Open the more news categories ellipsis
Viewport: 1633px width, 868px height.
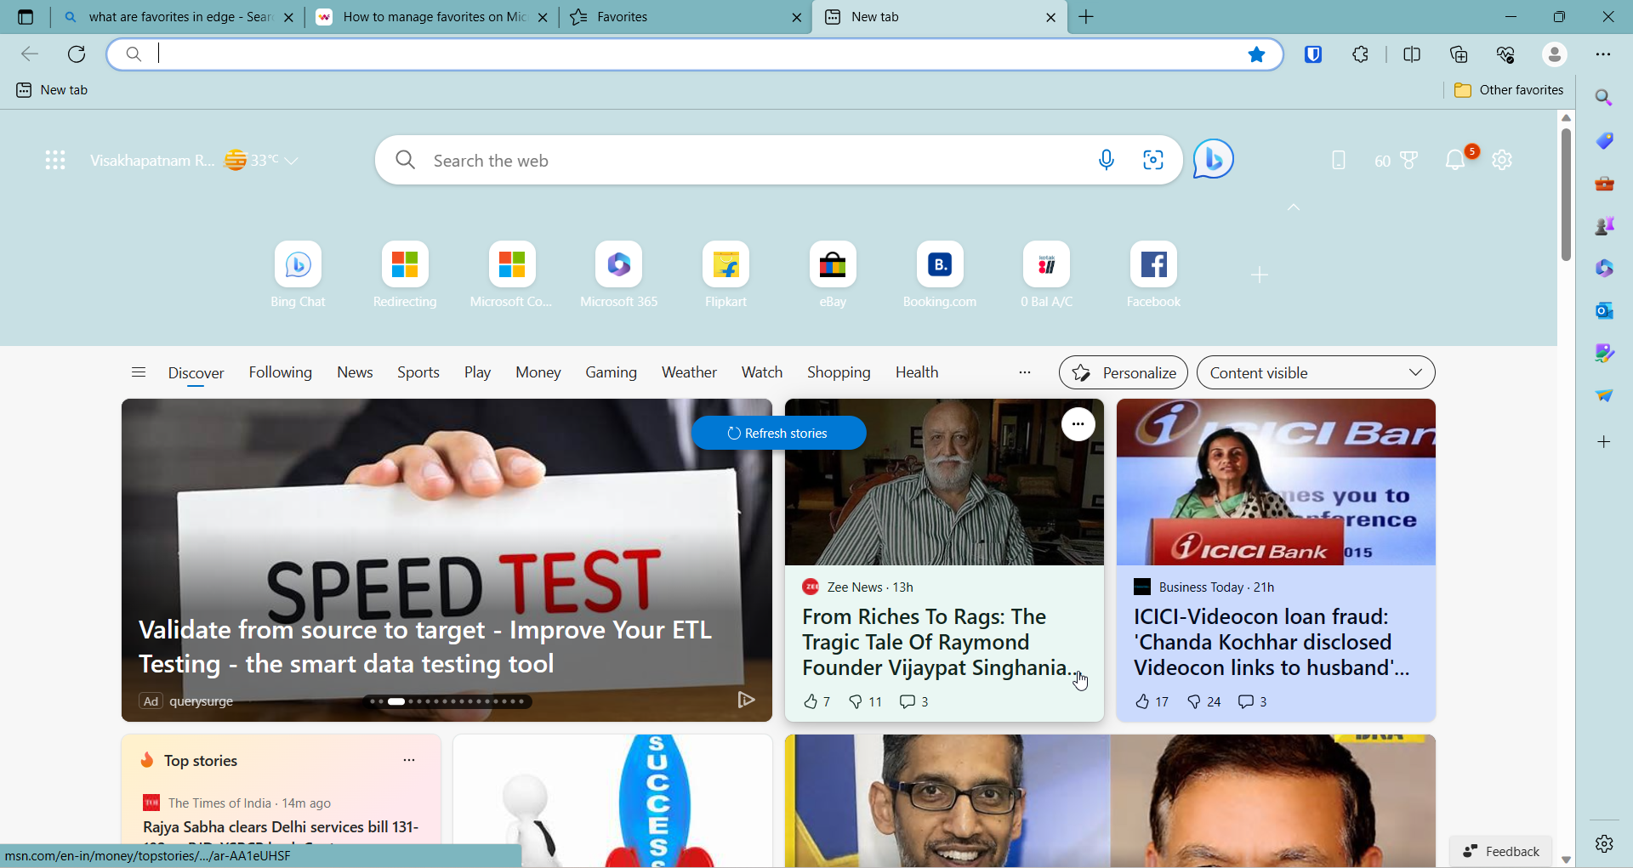click(x=1024, y=372)
